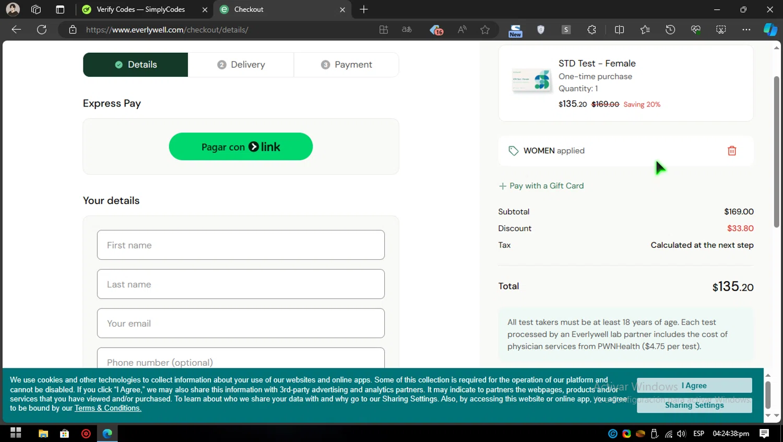Screen dimensions: 783x442
Task: Close the Checkout tab
Action: coord(342,9)
